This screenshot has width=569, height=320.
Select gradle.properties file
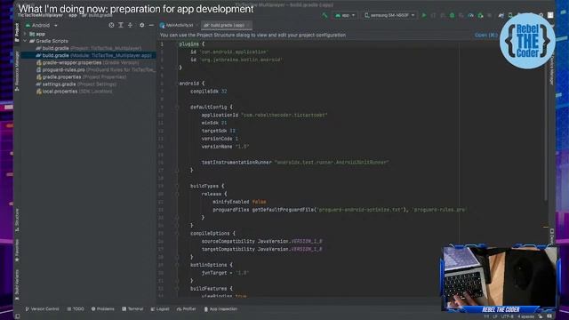pos(81,77)
